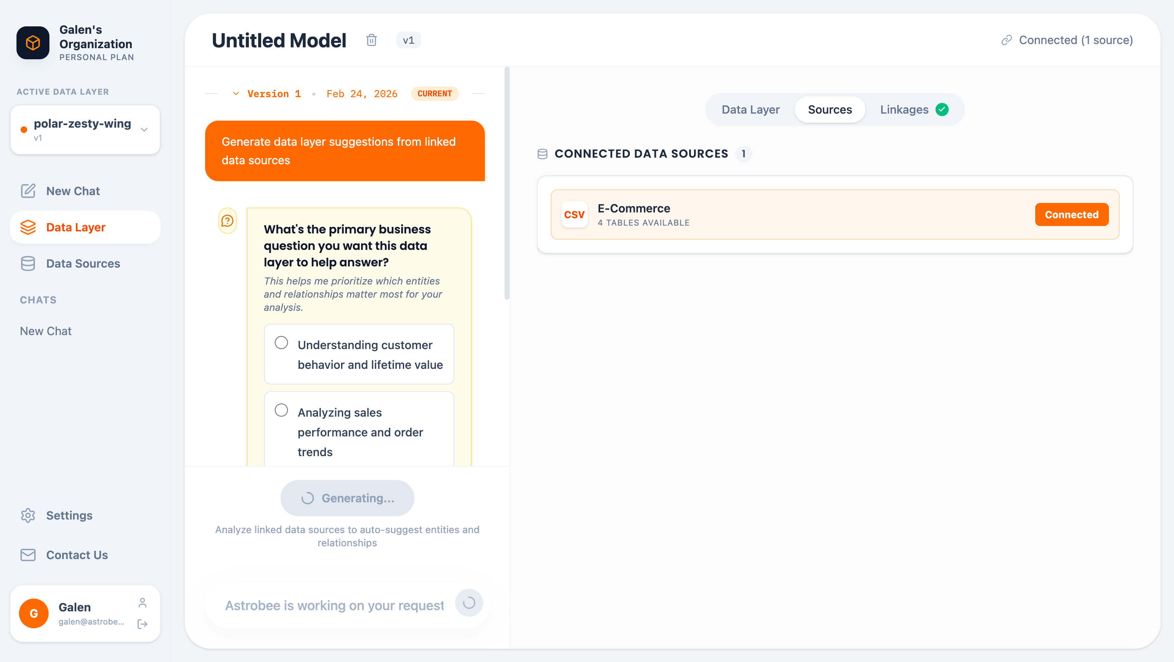Open the v1 version badge
The height and width of the screenshot is (662, 1174).
tap(408, 40)
